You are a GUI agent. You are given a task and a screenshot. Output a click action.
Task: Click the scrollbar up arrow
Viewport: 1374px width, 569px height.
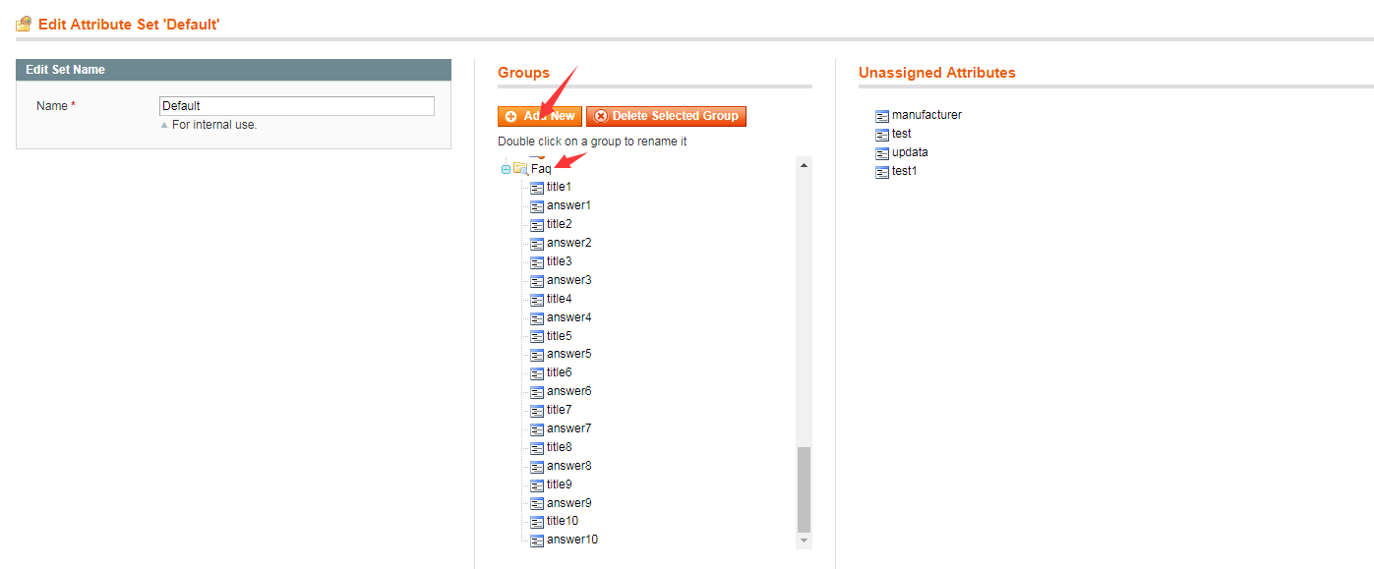click(x=805, y=163)
